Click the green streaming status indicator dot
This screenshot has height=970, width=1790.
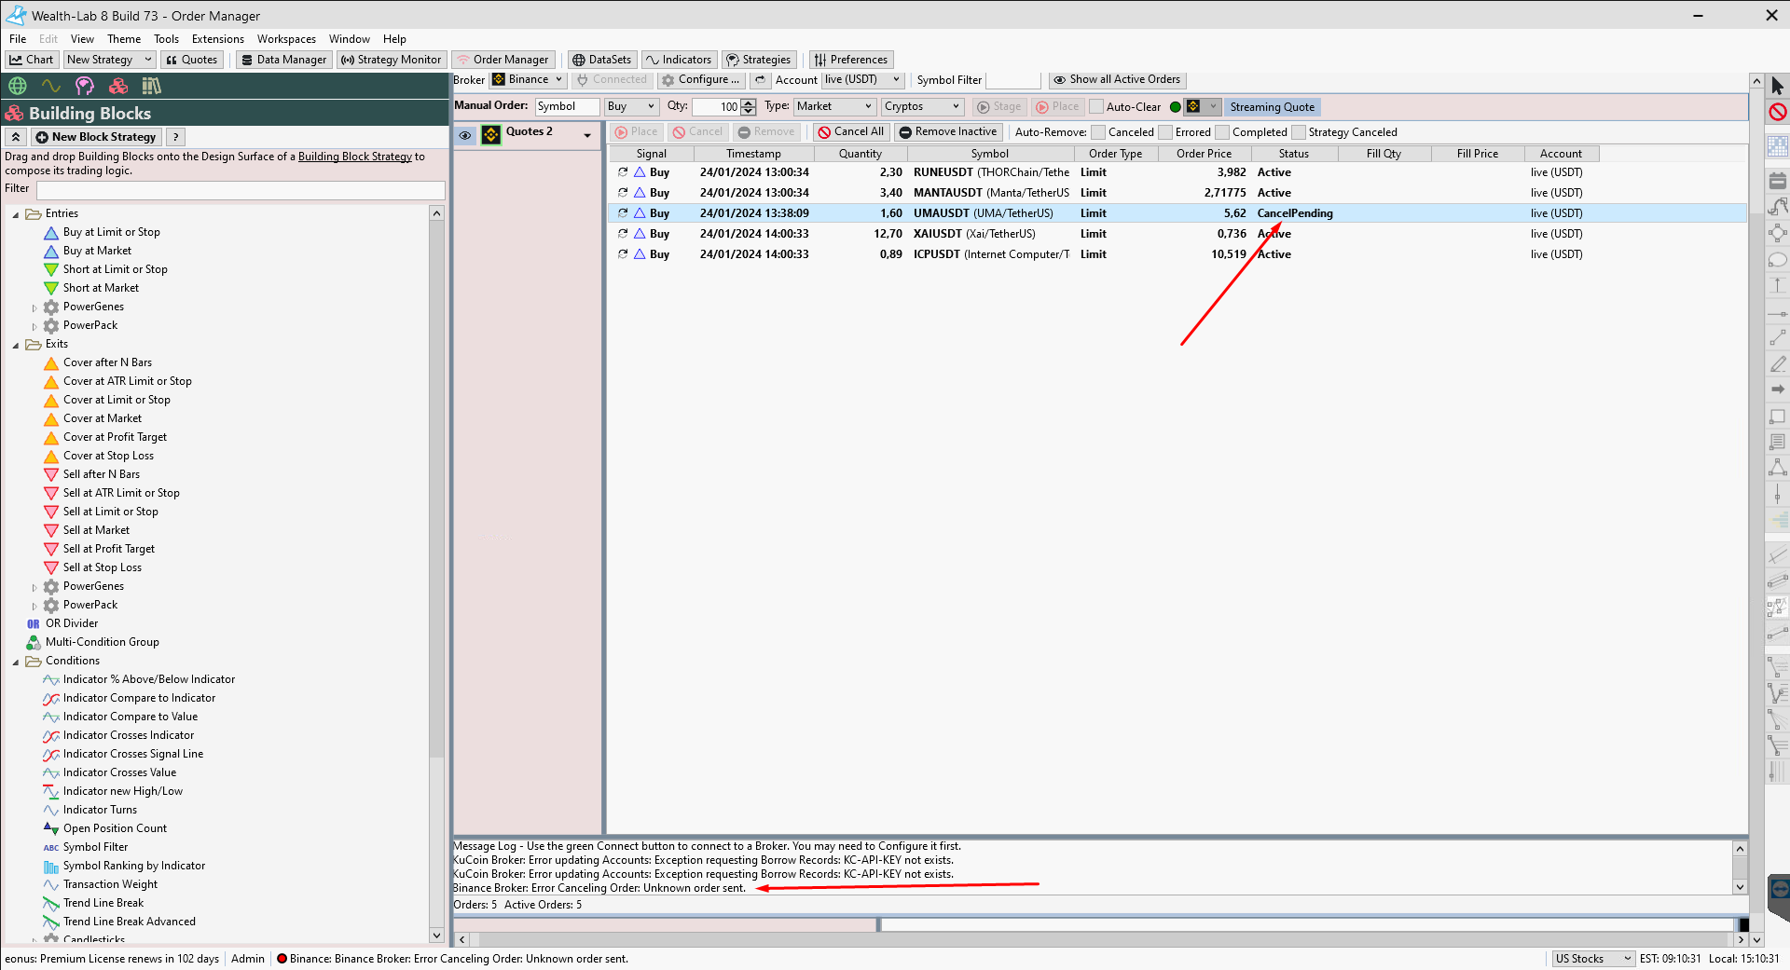coord(1175,107)
